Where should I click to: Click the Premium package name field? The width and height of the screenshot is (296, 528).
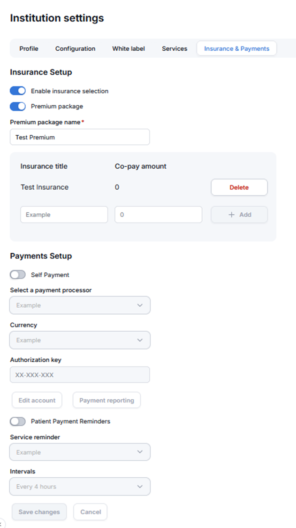[x=80, y=137]
